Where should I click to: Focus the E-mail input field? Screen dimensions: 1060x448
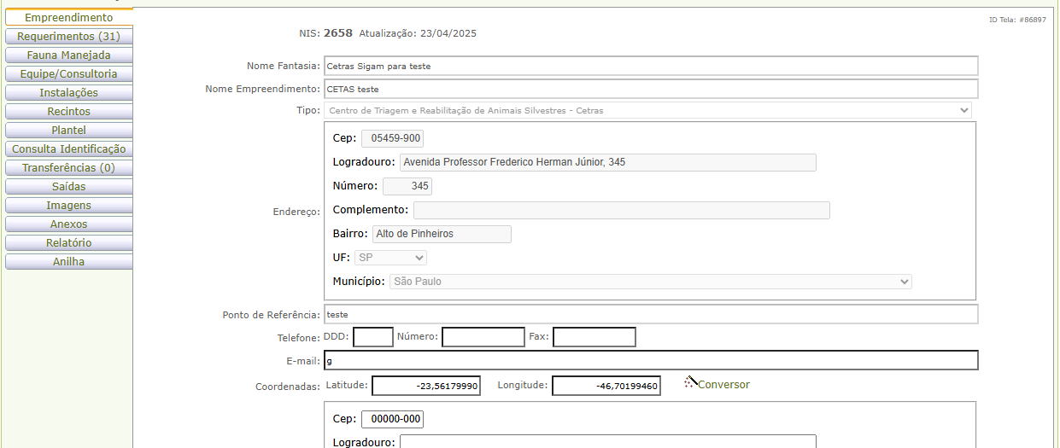(650, 361)
